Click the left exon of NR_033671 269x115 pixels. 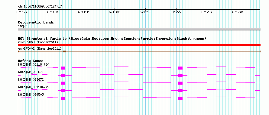63,76
